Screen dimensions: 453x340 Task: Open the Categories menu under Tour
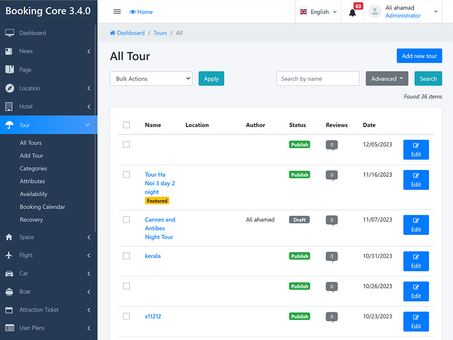(34, 168)
